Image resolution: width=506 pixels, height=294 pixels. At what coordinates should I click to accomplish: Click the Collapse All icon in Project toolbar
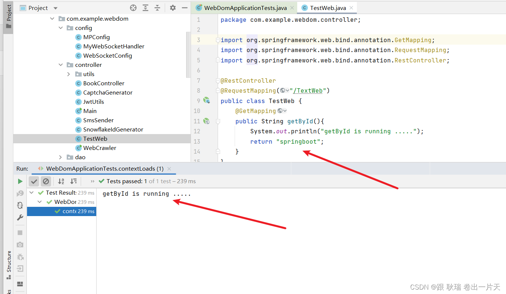pos(157,8)
